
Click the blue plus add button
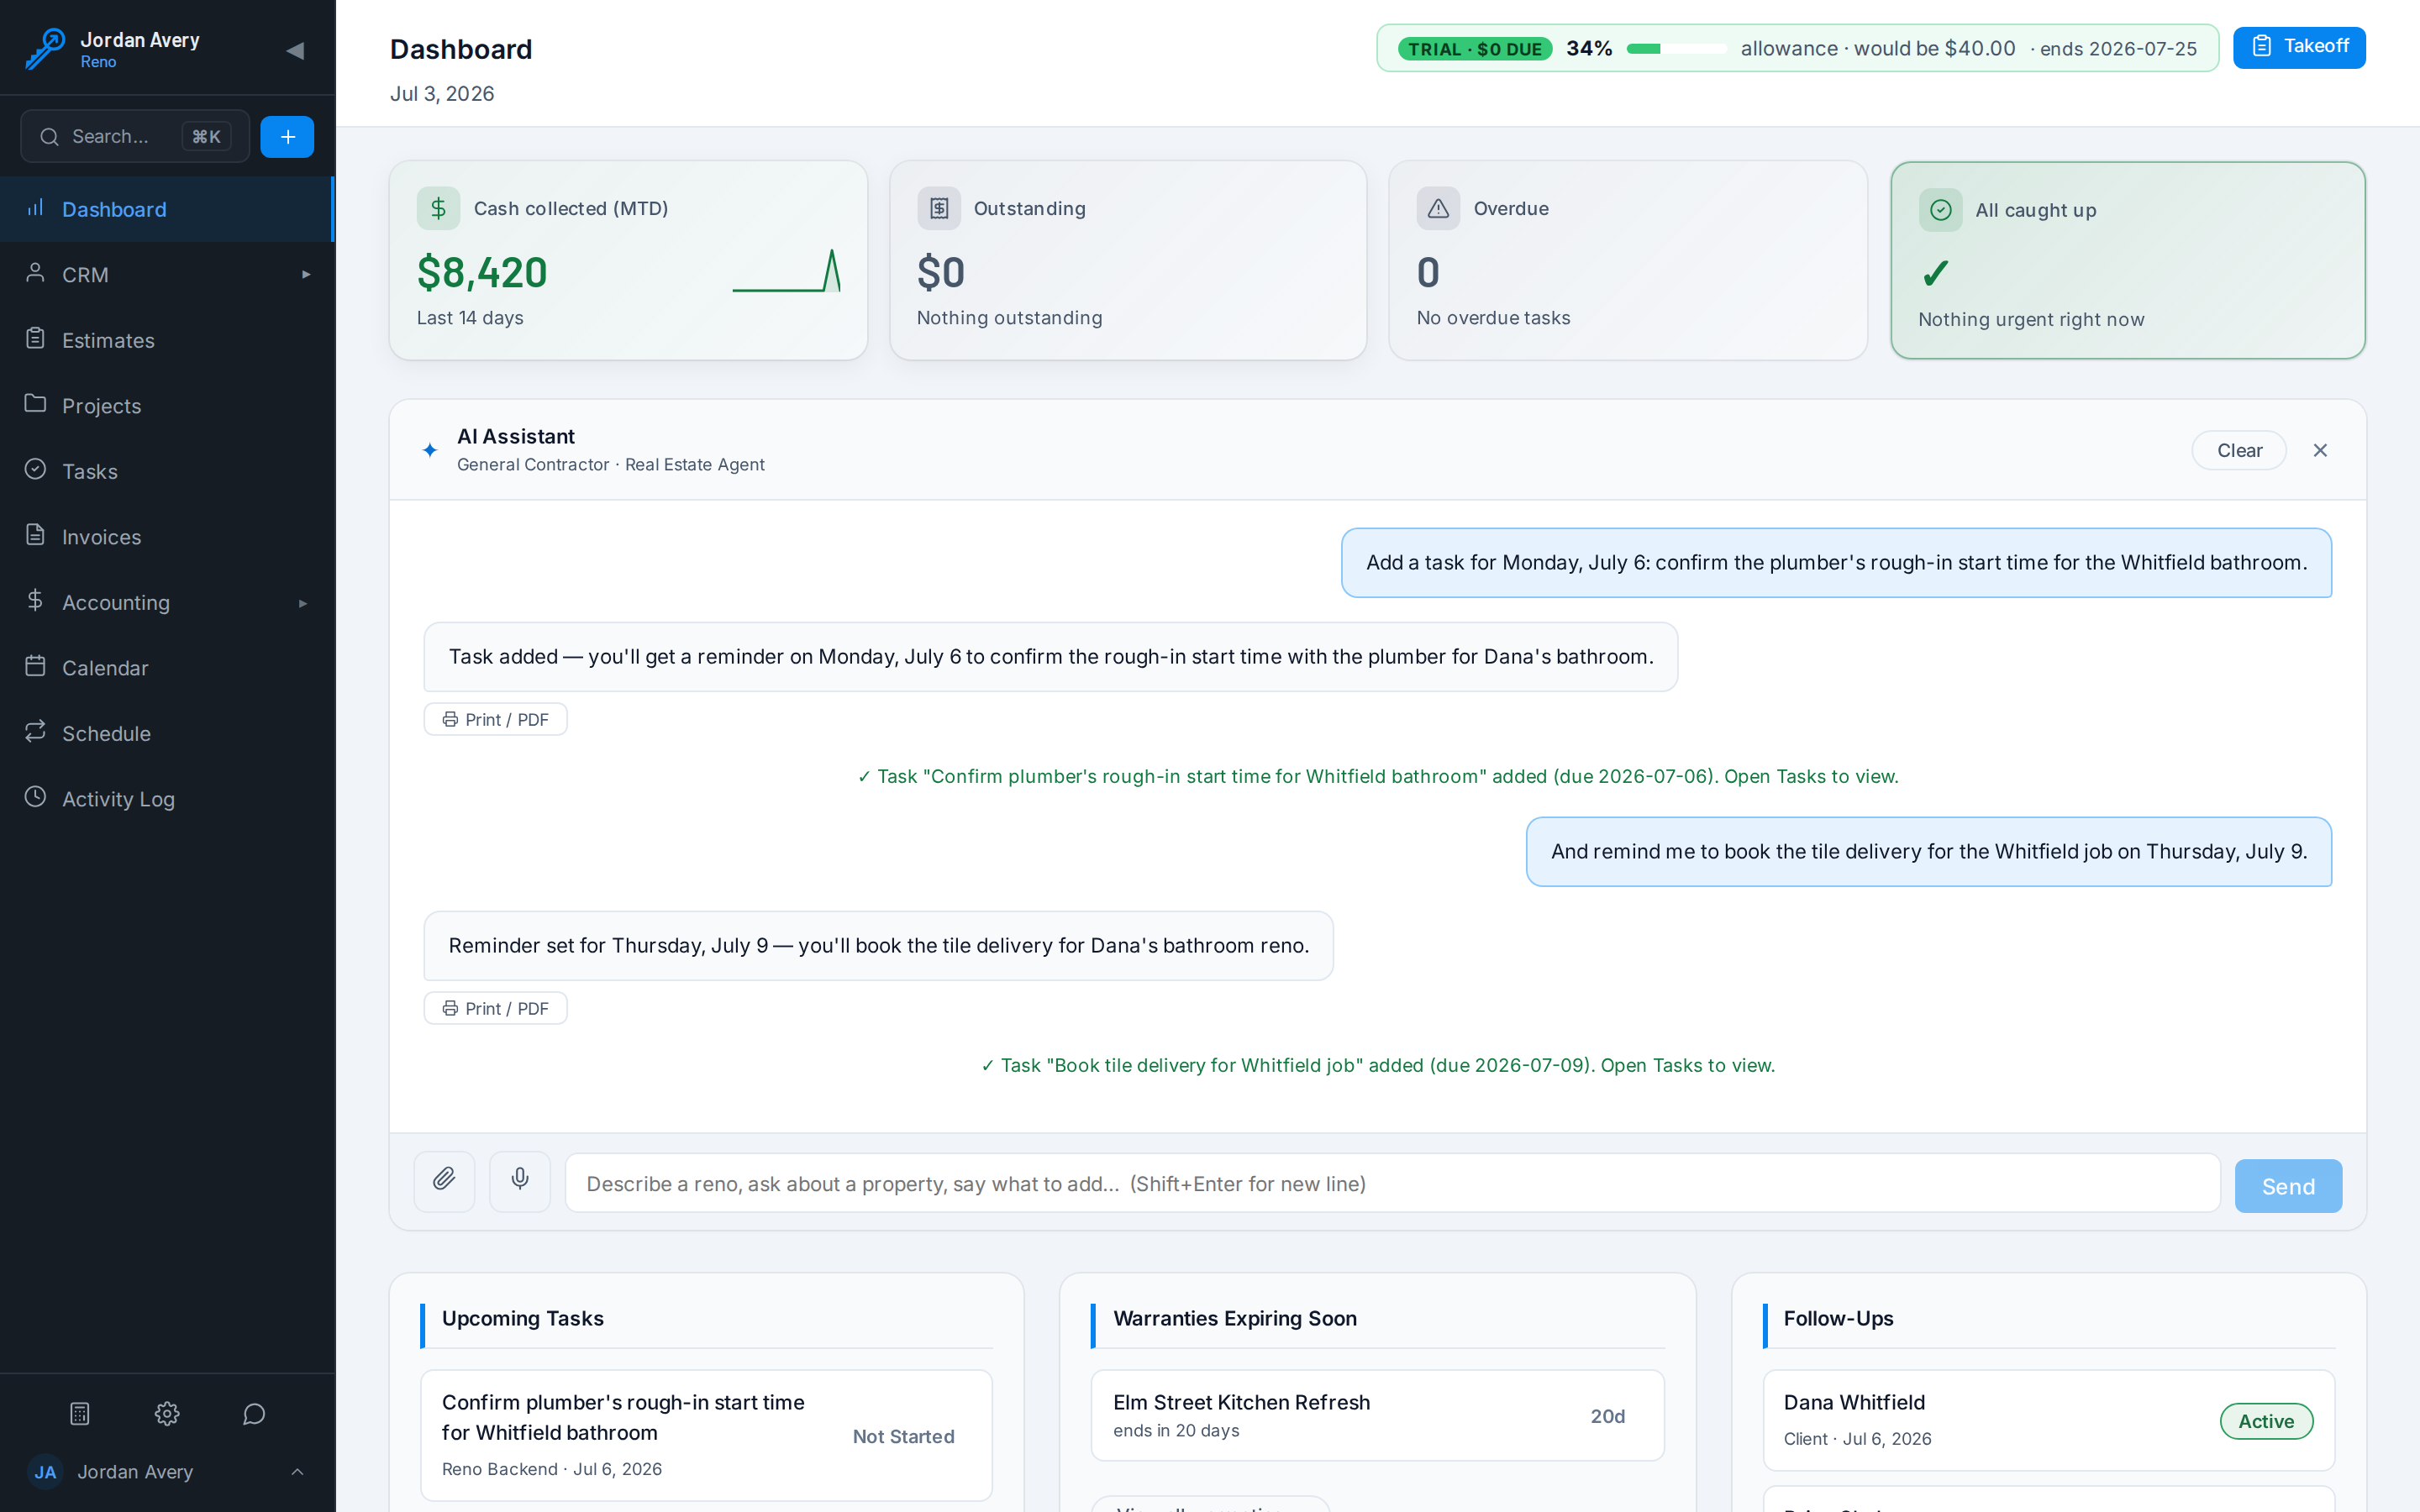click(287, 137)
